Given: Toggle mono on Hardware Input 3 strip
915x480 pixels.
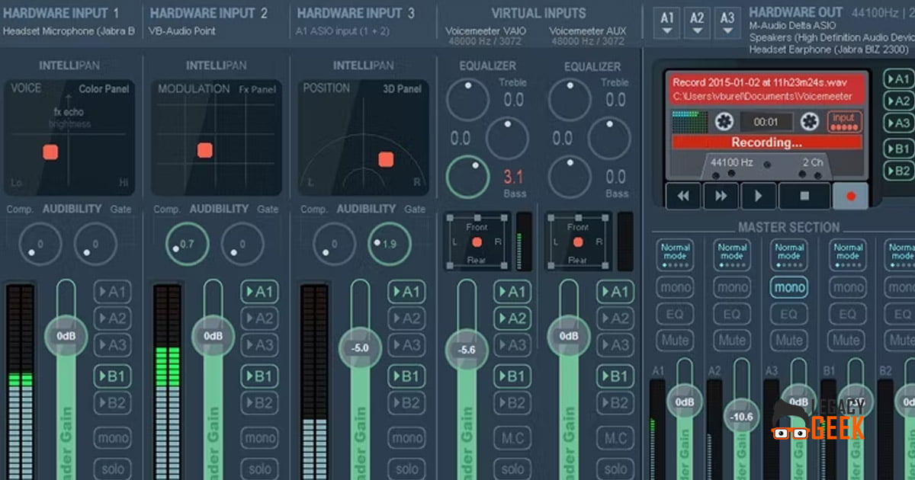Looking at the screenshot, I should pyautogui.click(x=406, y=438).
